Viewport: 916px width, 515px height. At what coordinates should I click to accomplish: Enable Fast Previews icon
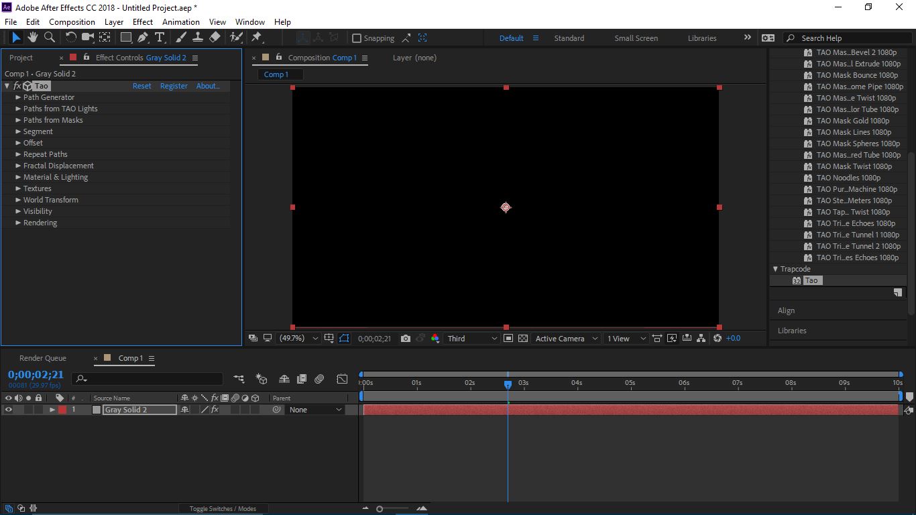pyautogui.click(x=671, y=339)
